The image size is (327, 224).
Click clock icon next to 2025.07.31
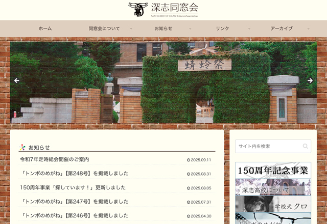(x=189, y=202)
